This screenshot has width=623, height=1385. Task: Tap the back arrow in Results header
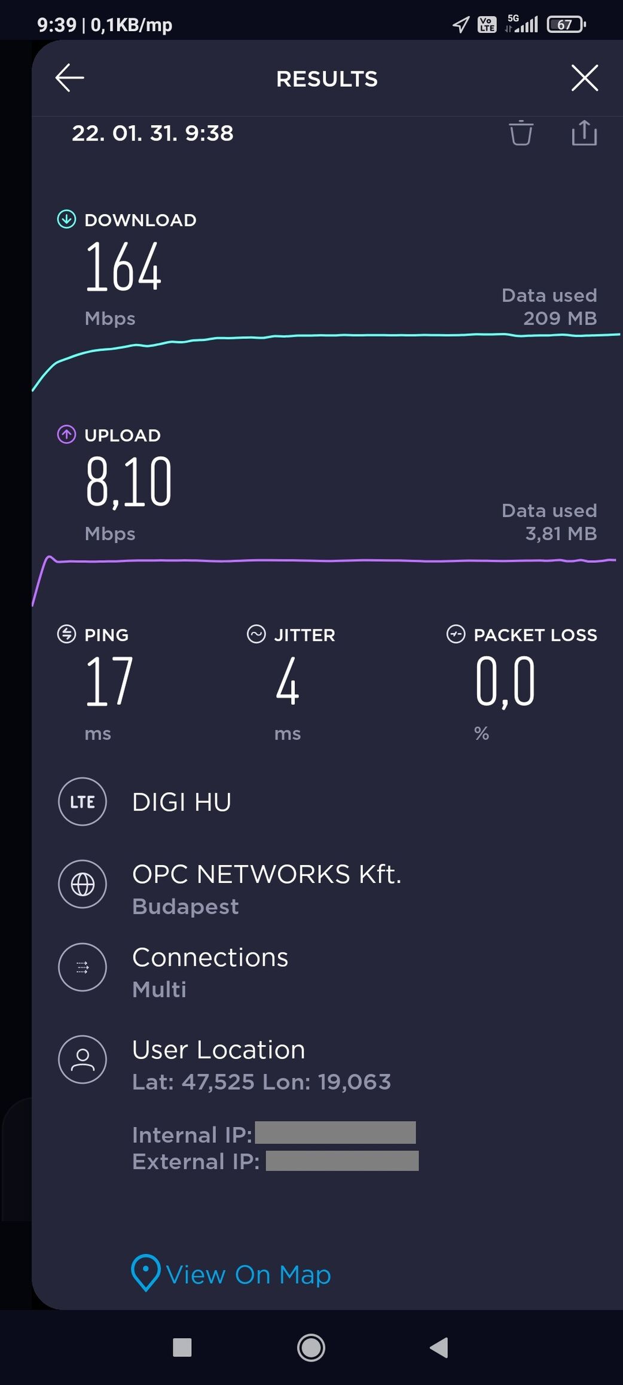(69, 78)
